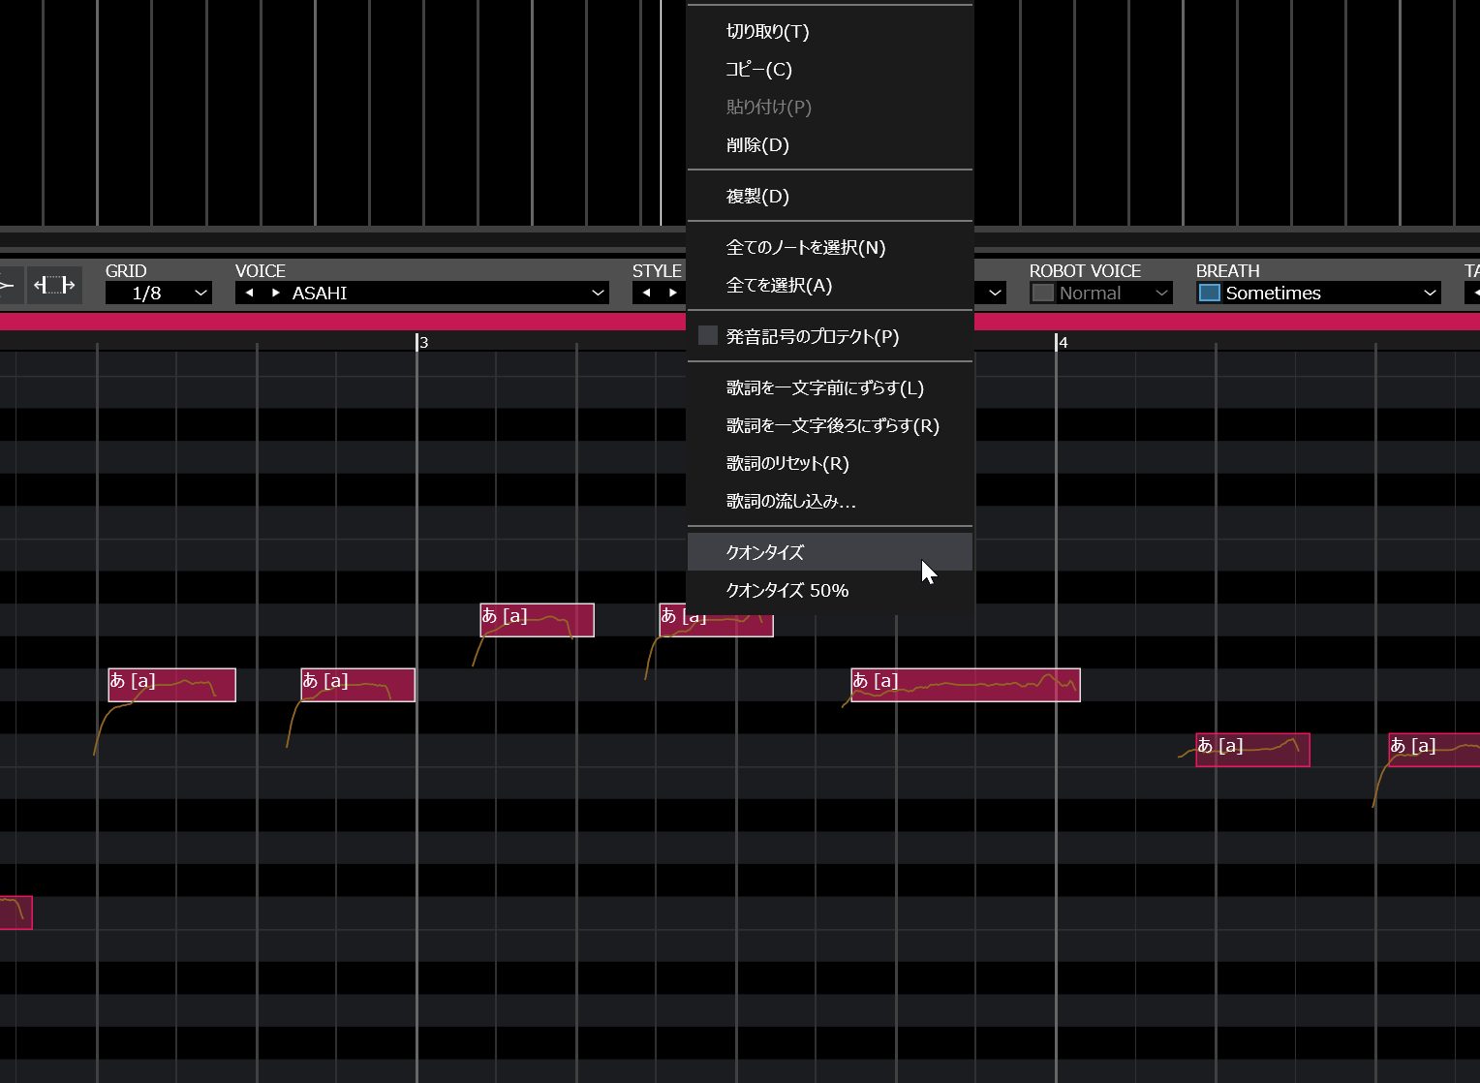Select the あ [a] note ending at measure 3
This screenshot has width=1480, height=1083.
[x=358, y=685]
